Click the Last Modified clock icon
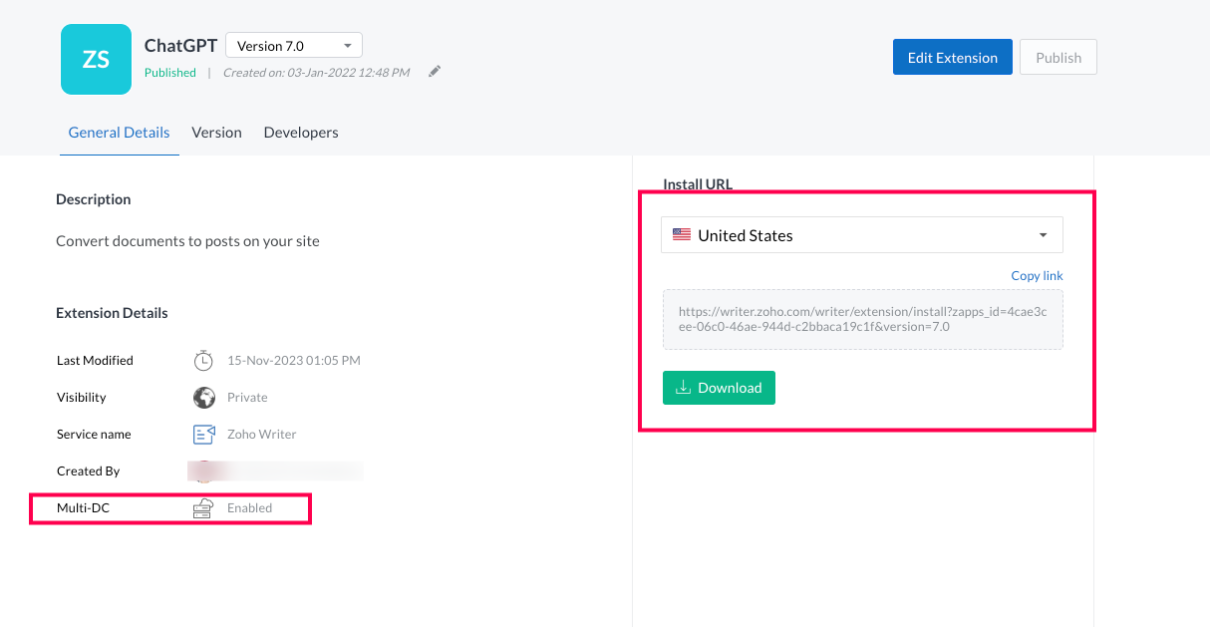Viewport: 1210px width, 627px height. (x=203, y=360)
